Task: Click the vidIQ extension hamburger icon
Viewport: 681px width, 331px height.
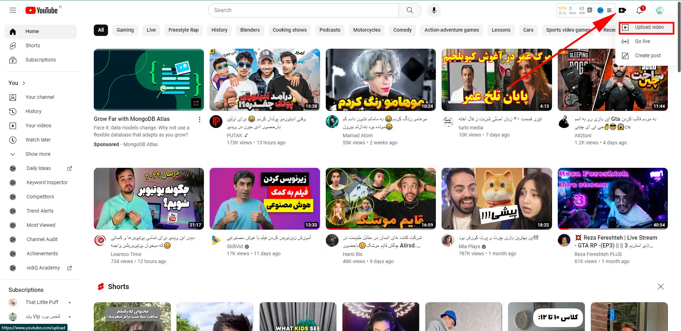Action: click(x=609, y=10)
